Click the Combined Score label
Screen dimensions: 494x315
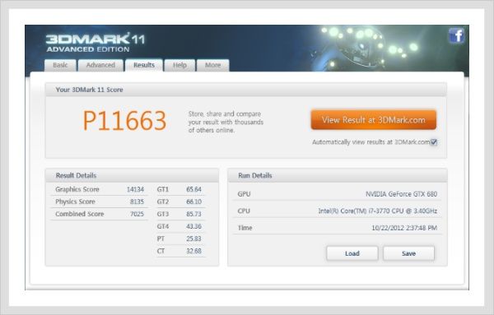point(79,214)
